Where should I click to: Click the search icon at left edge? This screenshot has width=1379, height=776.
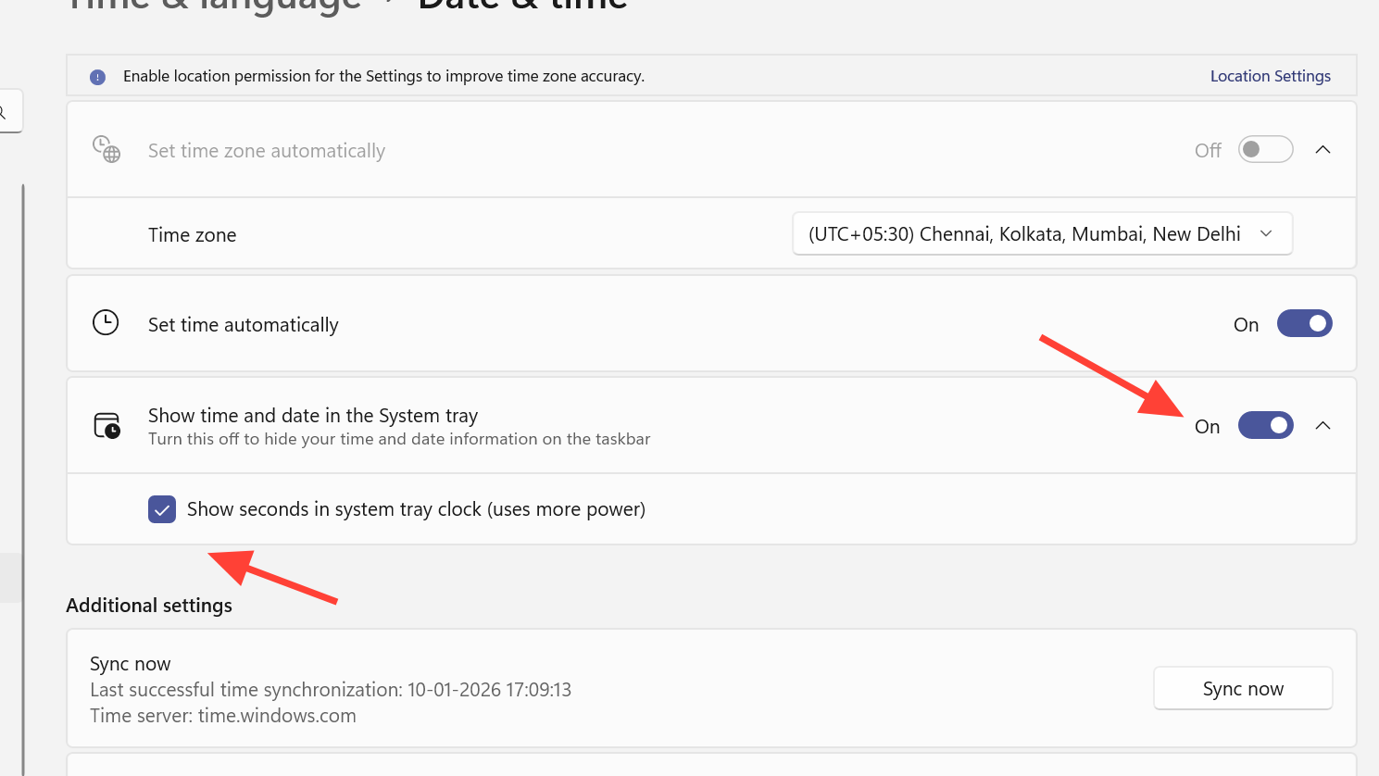4,113
